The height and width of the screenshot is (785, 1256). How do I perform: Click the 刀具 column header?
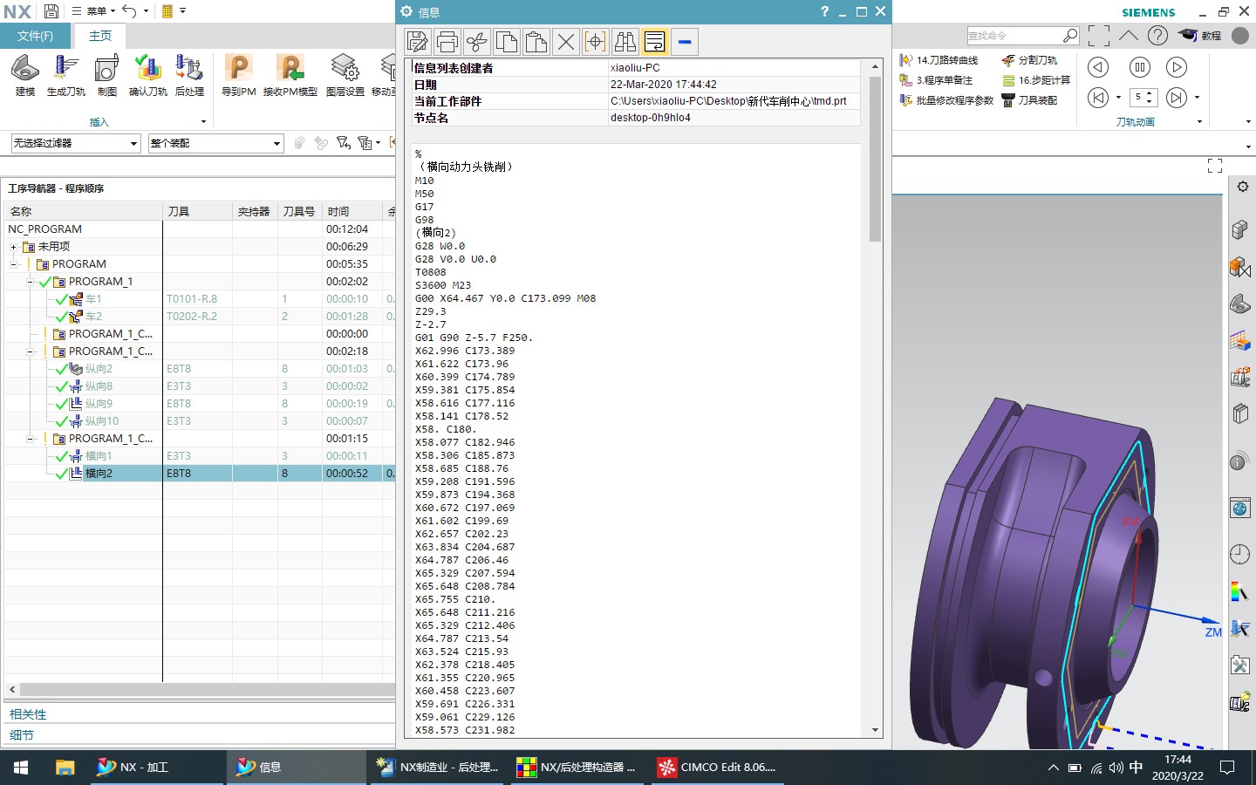(197, 211)
